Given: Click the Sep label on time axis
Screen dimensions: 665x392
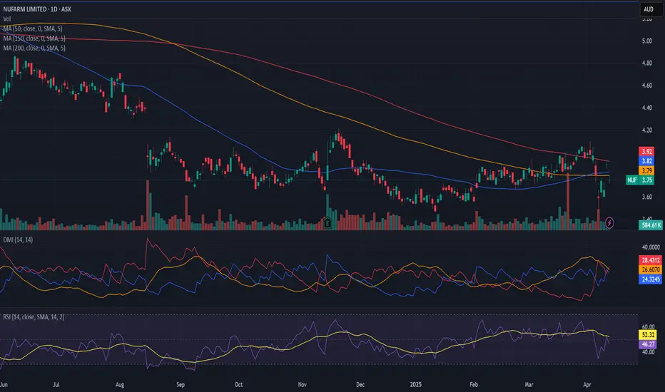Looking at the screenshot, I should click(x=181, y=385).
